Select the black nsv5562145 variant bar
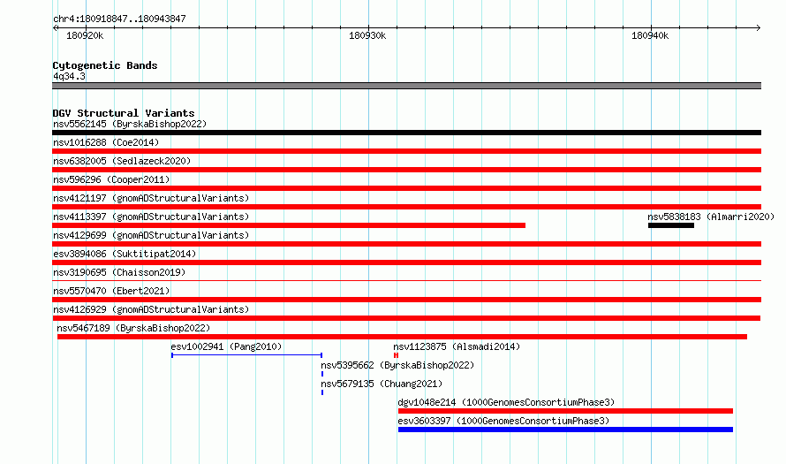The width and height of the screenshot is (786, 464). click(406, 133)
